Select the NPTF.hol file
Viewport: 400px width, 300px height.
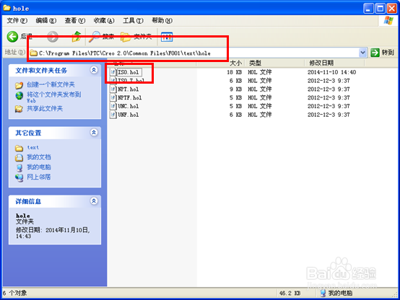tap(129, 97)
